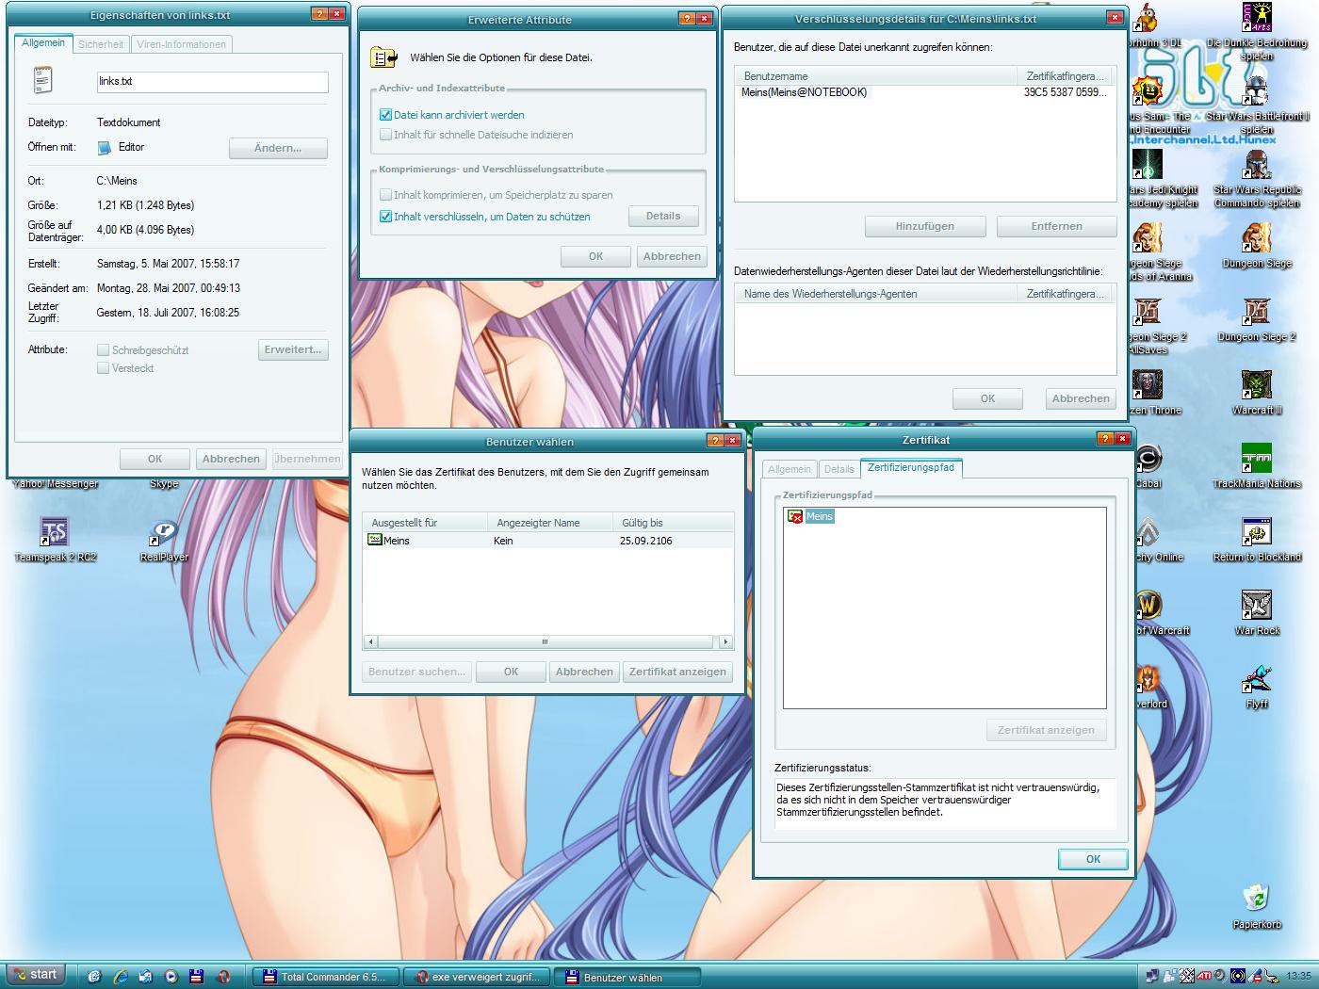
Task: Click the Angezeigter Name column header
Action: [549, 523]
